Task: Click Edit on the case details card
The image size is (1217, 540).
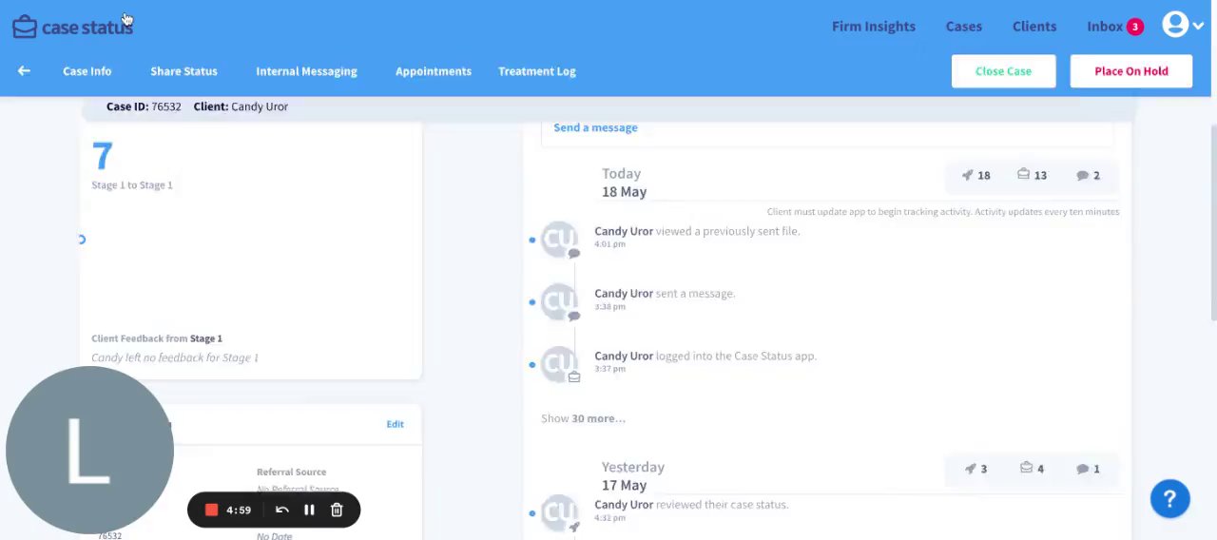Action: (395, 424)
